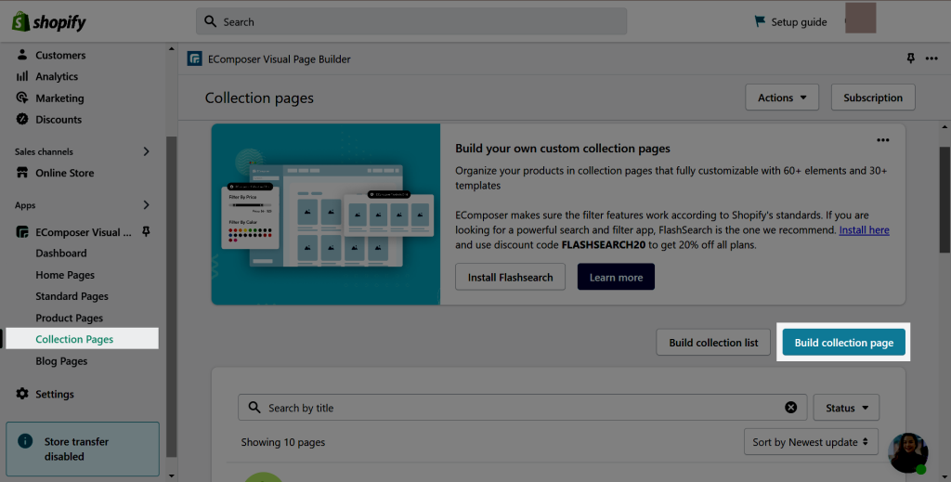Click the Discounts badge icon
This screenshot has height=482, width=951.
coord(22,119)
